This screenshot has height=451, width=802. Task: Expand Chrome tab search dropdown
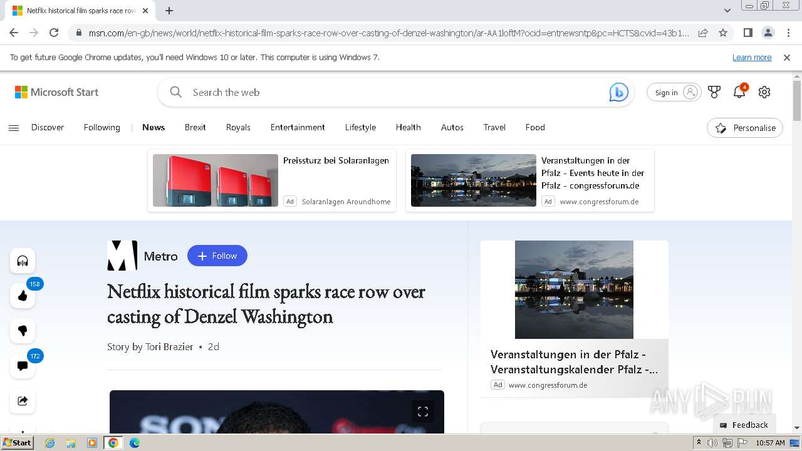click(727, 11)
